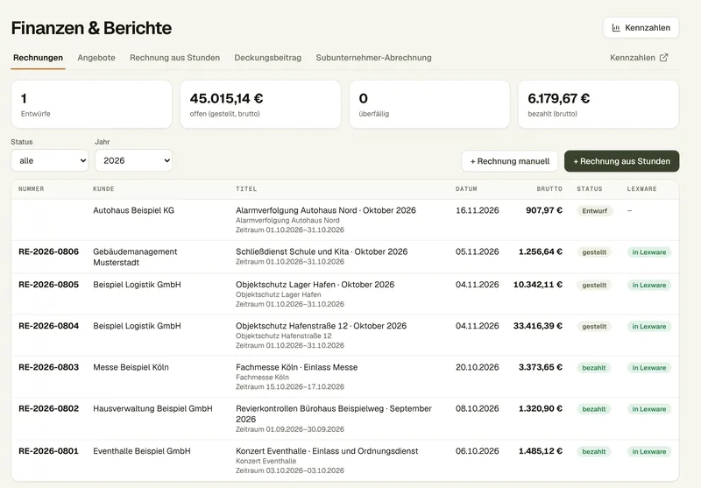Viewport: 701px width, 488px height.
Task: Click the dark + Rechnung aus Stunden button
Action: [x=621, y=161]
